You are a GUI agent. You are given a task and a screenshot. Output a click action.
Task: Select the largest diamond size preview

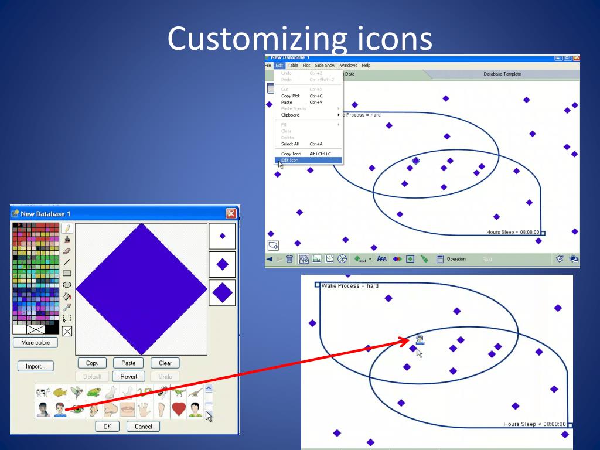click(222, 293)
